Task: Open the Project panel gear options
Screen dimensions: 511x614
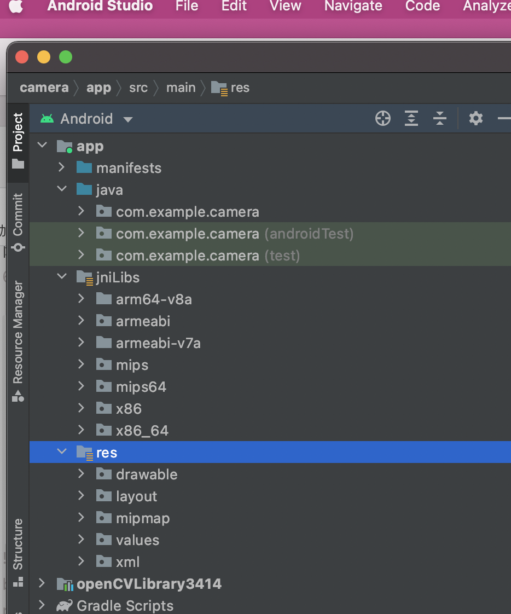Action: click(x=476, y=118)
